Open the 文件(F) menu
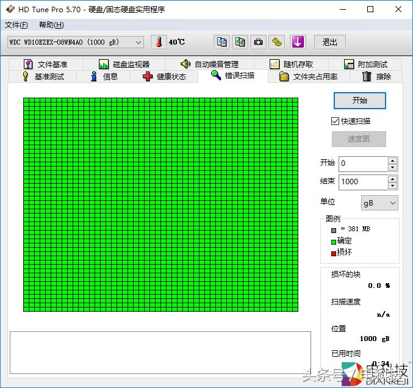Screen dimensions: 413x388 click(x=16, y=25)
